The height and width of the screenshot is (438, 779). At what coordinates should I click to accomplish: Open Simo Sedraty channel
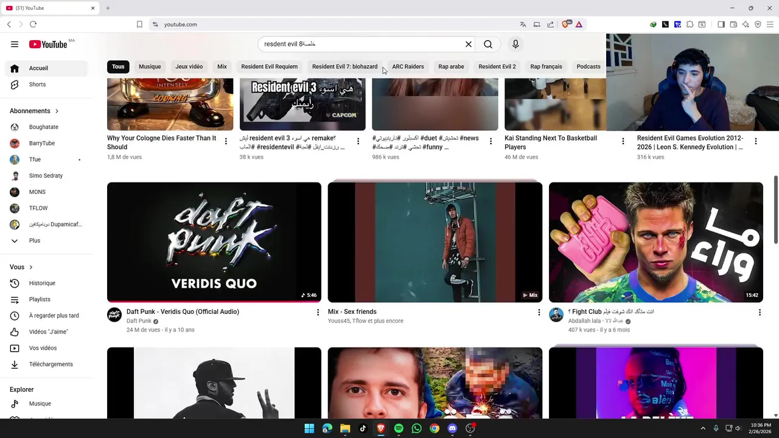click(46, 176)
